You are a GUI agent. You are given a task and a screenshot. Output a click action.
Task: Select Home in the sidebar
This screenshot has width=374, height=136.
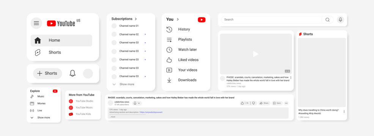coord(61,40)
